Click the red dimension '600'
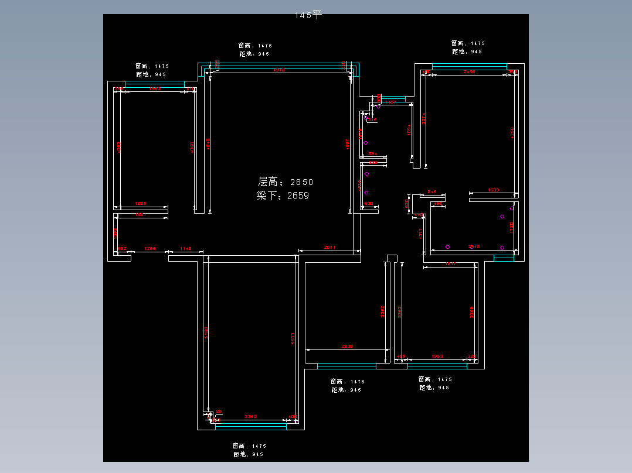 click(369, 204)
